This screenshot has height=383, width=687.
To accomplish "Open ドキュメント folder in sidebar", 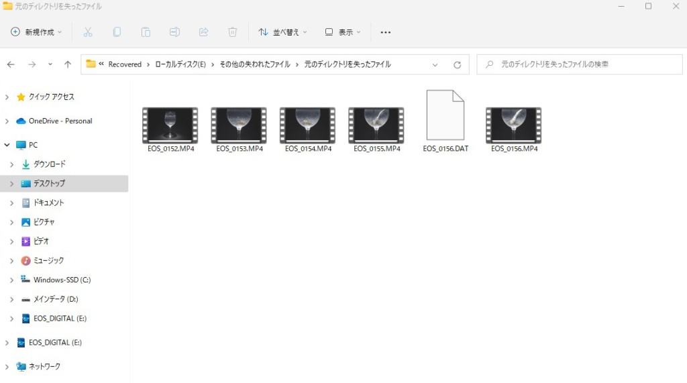I will 48,203.
